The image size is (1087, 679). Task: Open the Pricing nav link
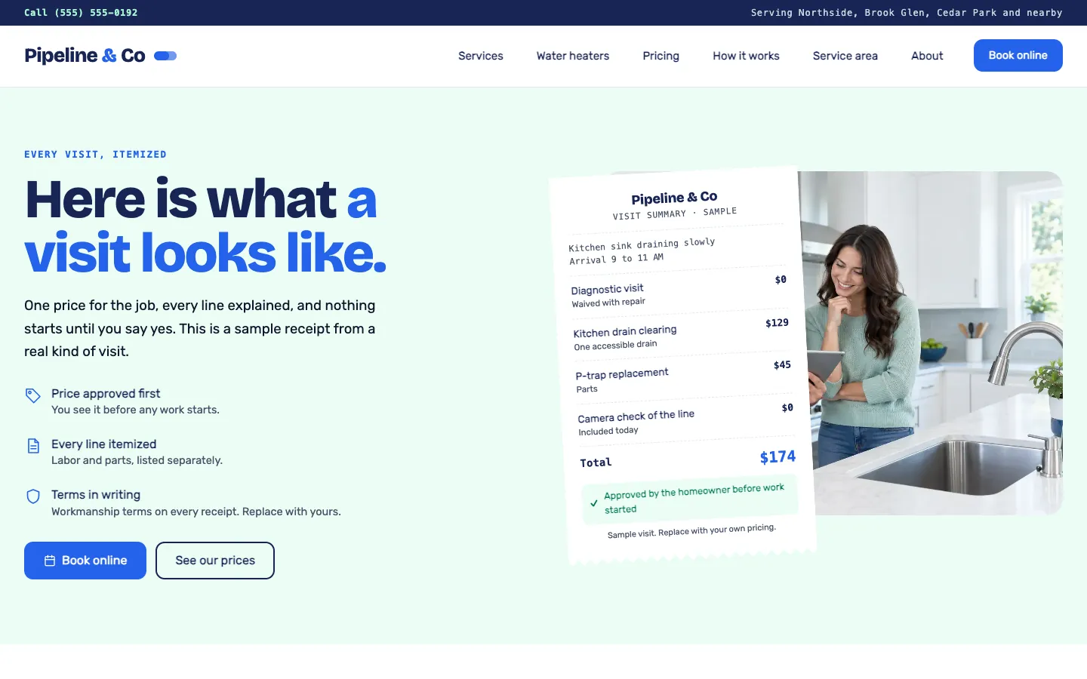661,56
